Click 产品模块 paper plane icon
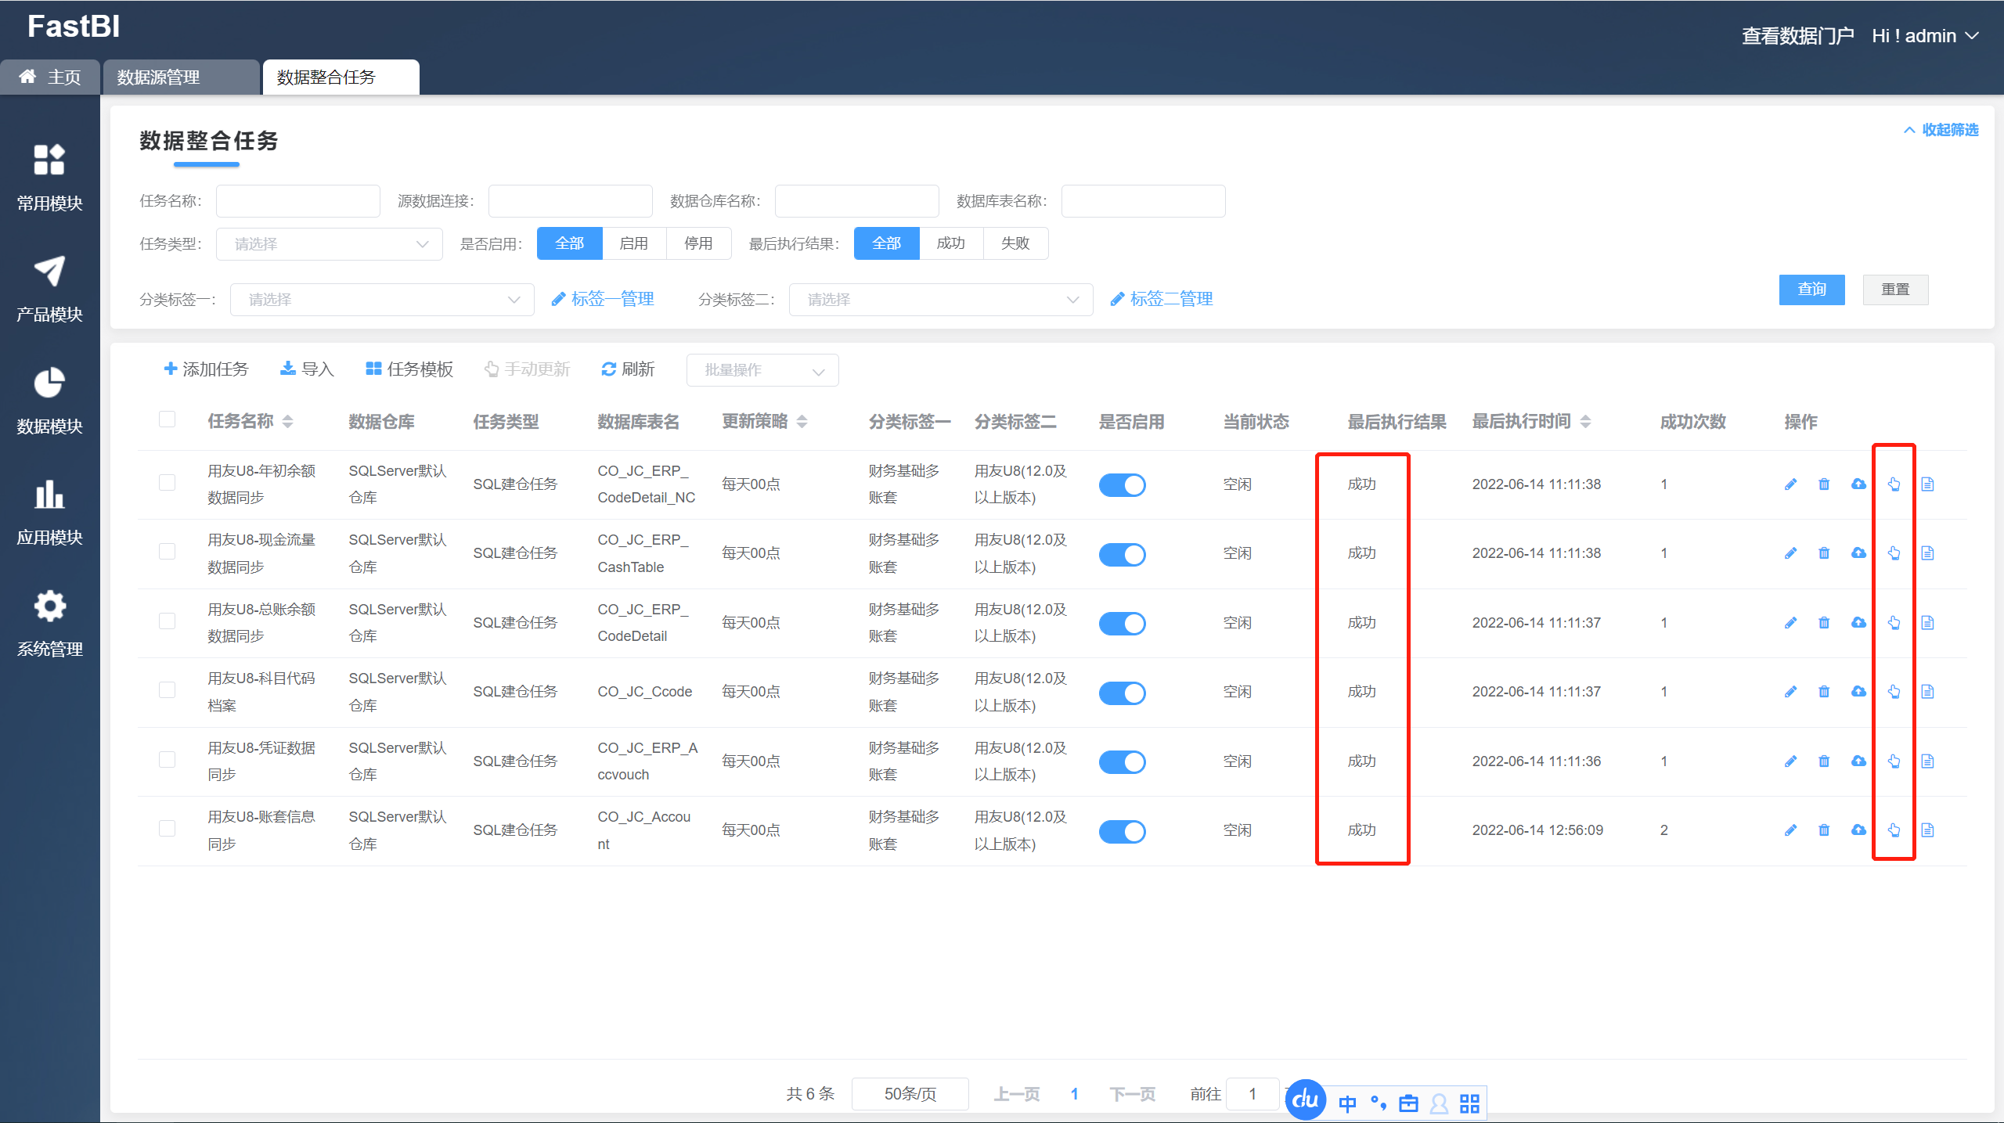The width and height of the screenshot is (2004, 1123). [49, 272]
